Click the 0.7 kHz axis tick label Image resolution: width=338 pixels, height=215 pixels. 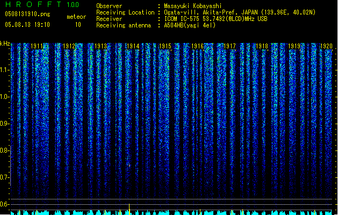(x=4, y=177)
